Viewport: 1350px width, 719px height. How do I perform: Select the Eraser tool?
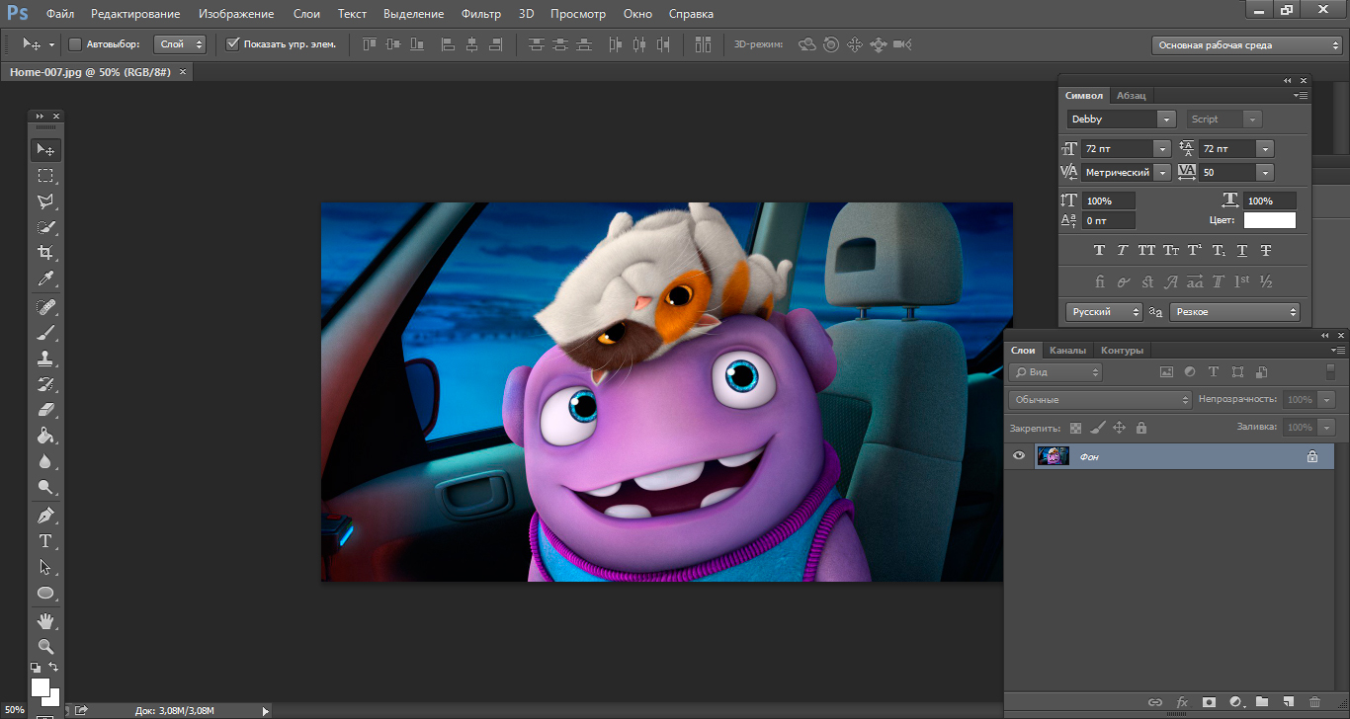[45, 410]
